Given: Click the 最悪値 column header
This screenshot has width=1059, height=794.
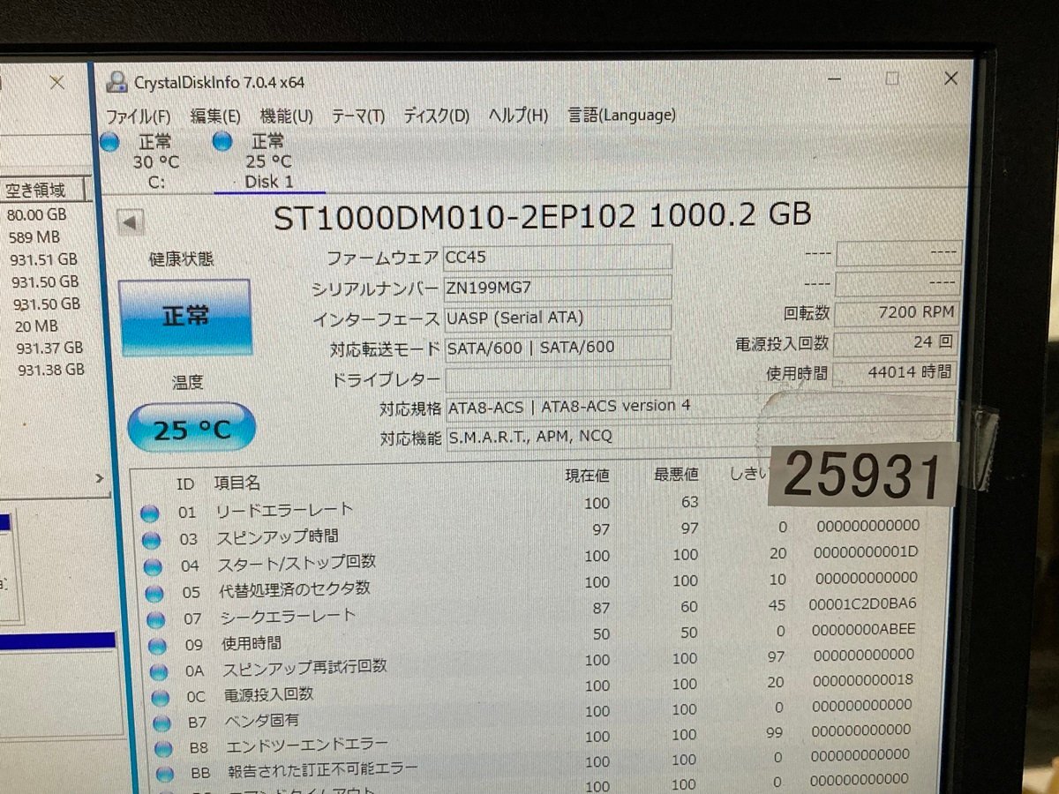Looking at the screenshot, I should click(676, 474).
